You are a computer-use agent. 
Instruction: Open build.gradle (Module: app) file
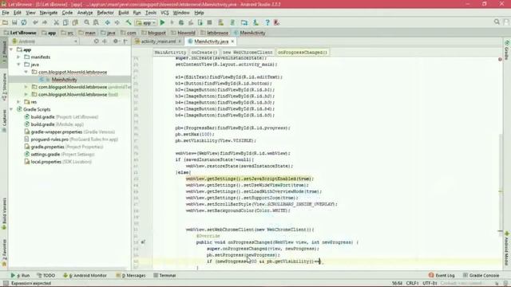click(57, 124)
